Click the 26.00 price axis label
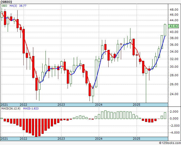Image resolution: width=181 pixels, height=145 pixels. 174,84
